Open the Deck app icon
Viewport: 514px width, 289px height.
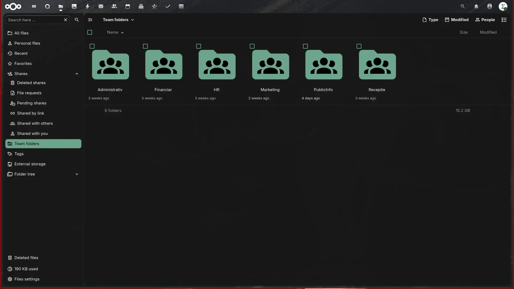(141, 6)
